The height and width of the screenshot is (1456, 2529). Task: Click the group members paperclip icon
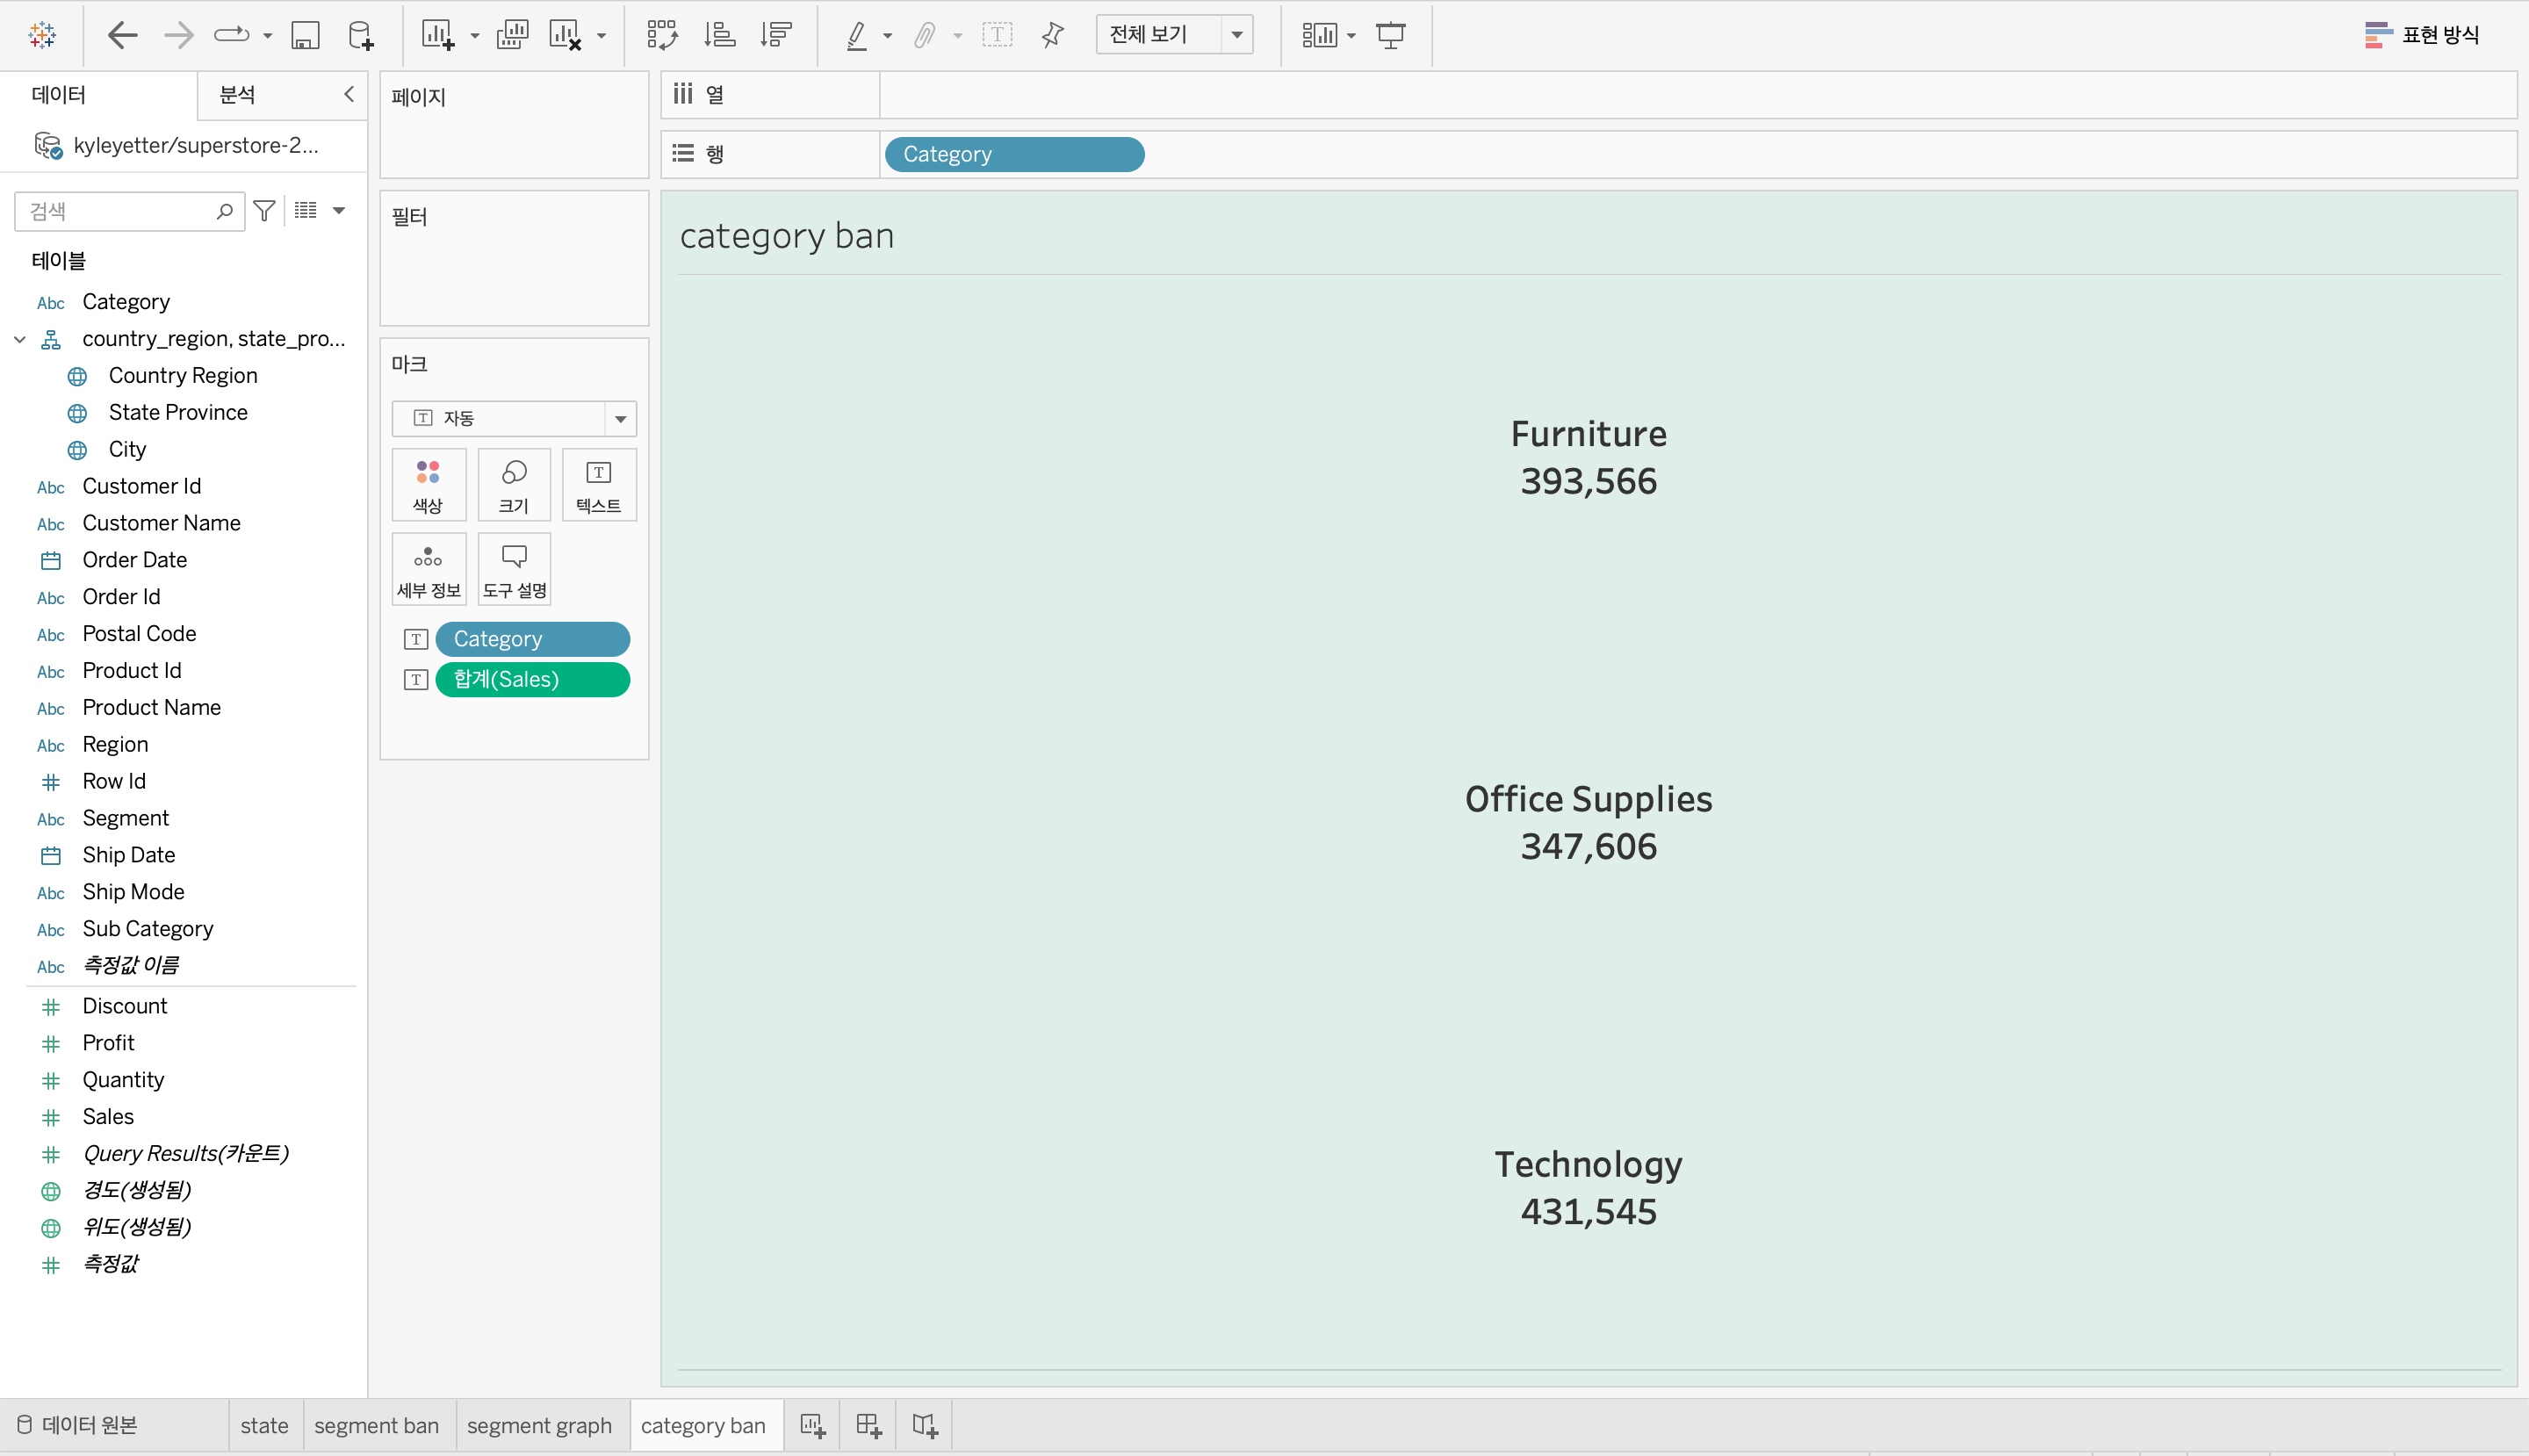(x=925, y=36)
